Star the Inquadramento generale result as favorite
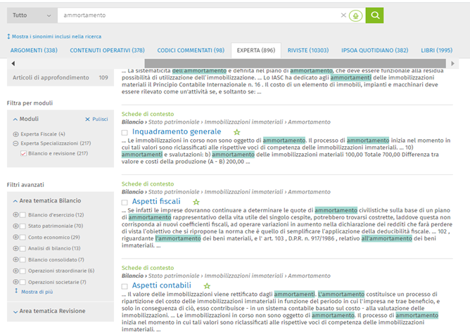 tap(236, 132)
